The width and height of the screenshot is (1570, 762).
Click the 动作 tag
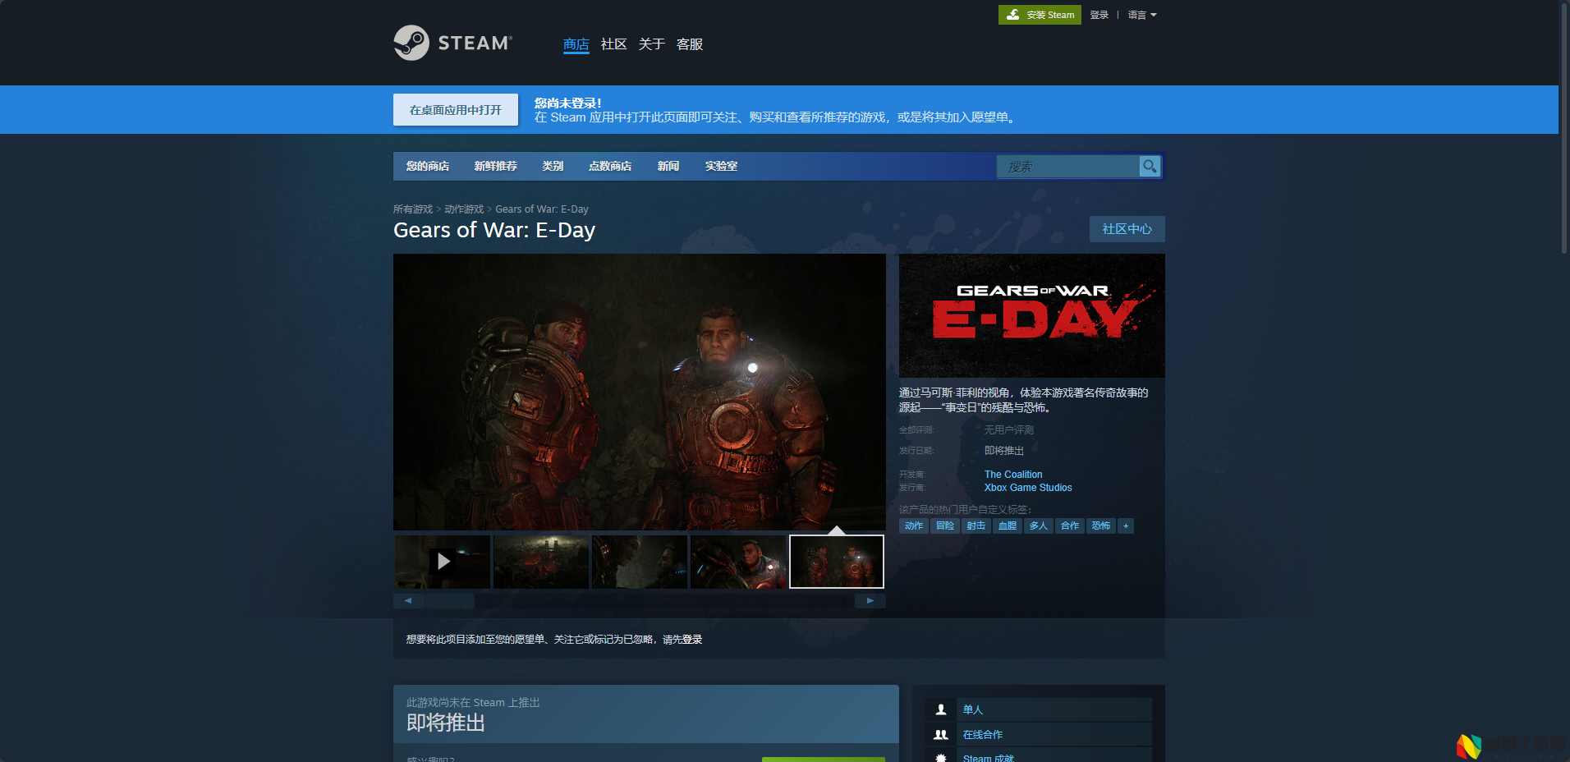click(x=914, y=526)
